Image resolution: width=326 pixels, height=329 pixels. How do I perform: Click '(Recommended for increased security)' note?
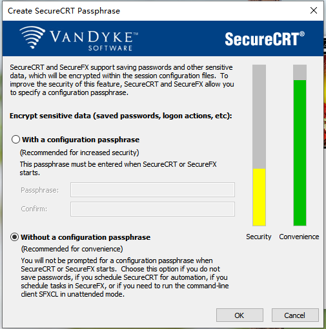click(79, 153)
